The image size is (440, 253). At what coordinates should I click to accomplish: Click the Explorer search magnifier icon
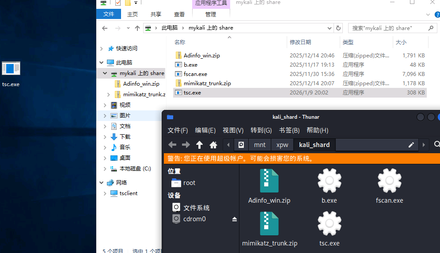[x=431, y=28]
